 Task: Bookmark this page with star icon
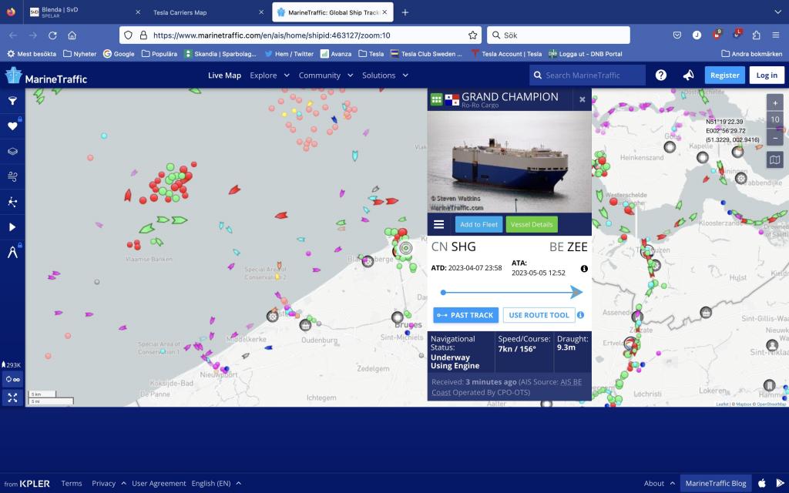(x=472, y=35)
